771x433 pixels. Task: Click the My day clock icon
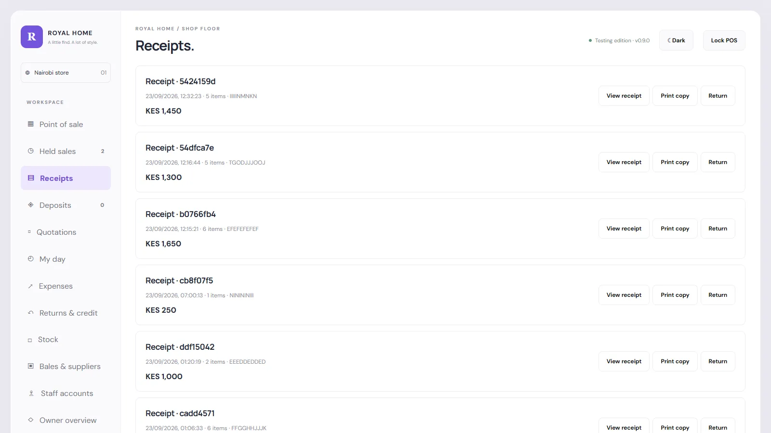click(31, 259)
